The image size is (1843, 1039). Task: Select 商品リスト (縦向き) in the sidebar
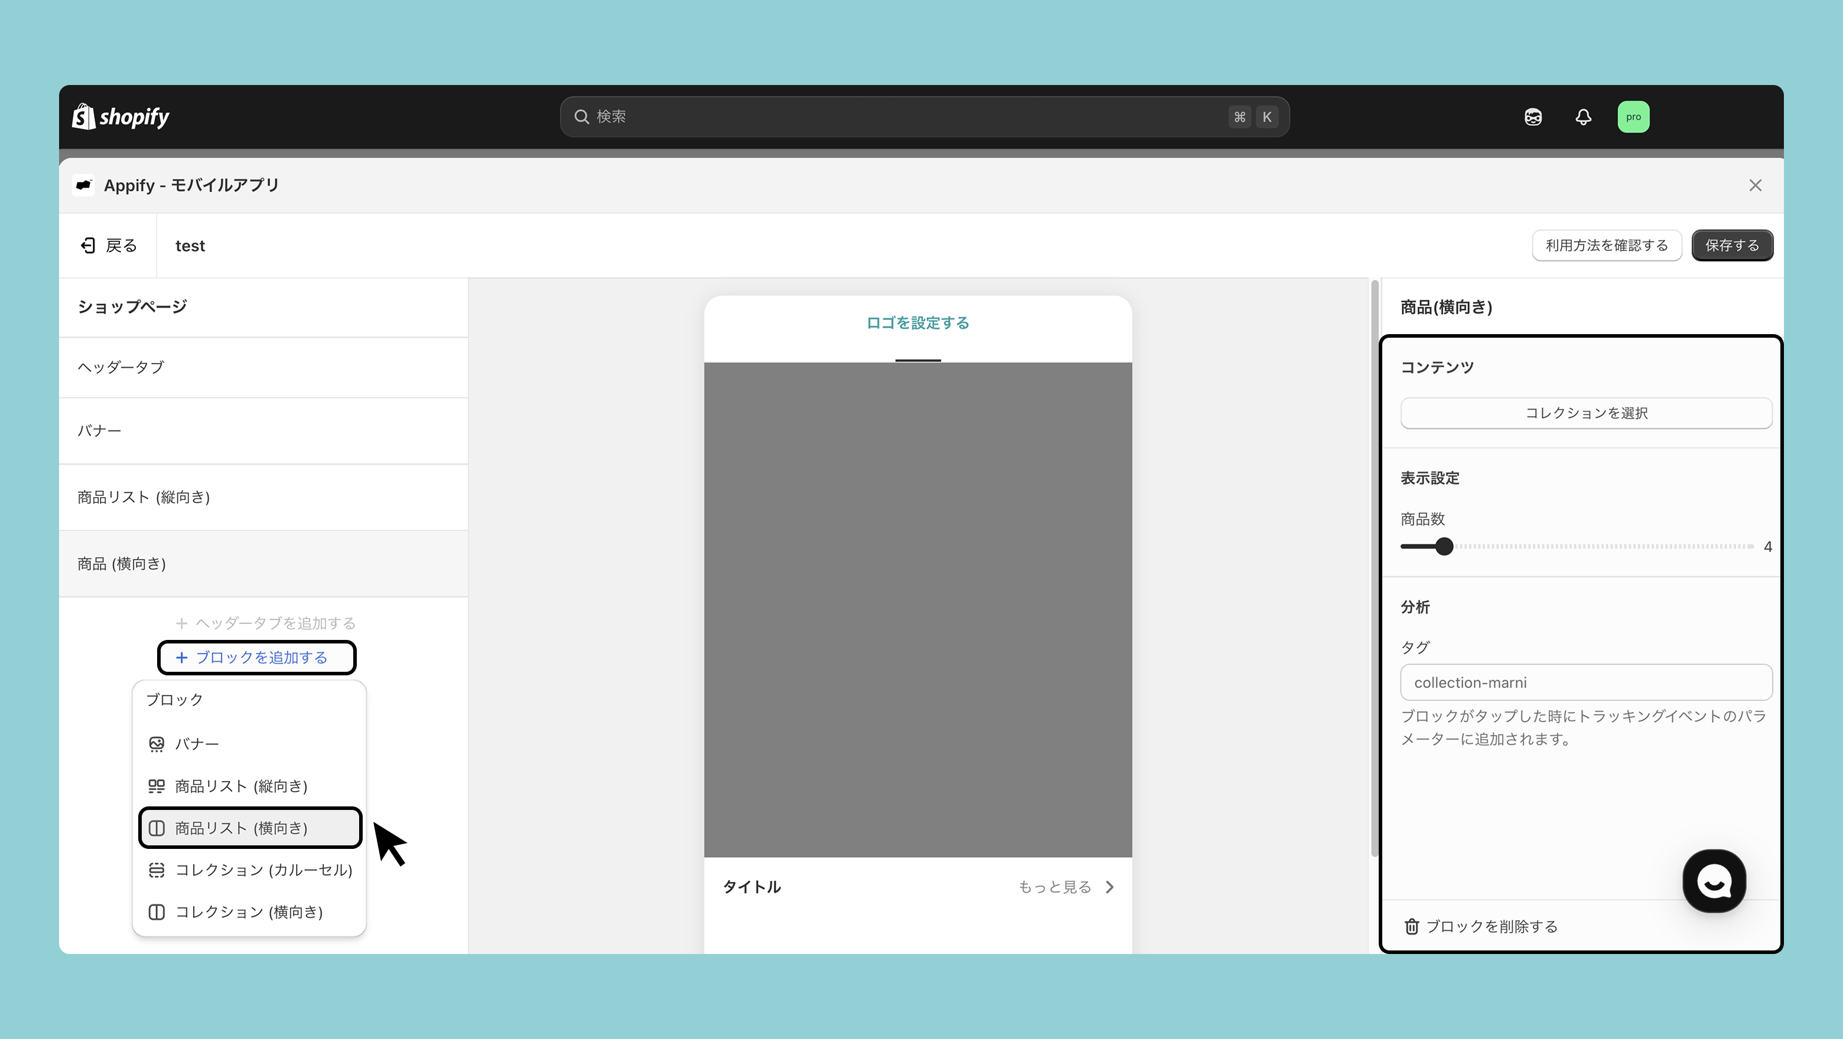click(263, 497)
